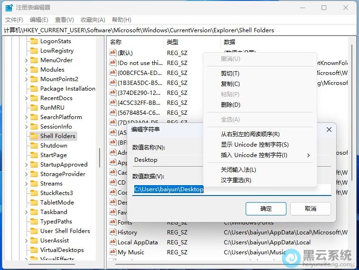The image size is (359, 270).
Task: Choose 剪切(T) in the context menu
Action: [230, 74]
